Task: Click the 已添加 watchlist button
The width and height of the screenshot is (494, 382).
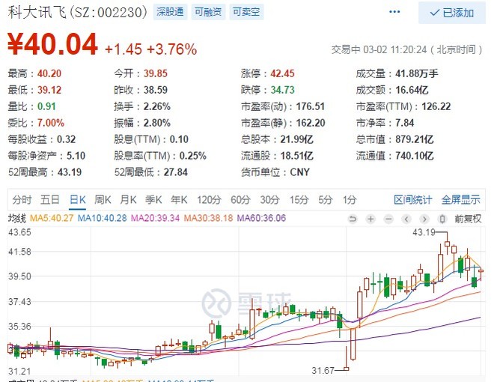Action: [452, 13]
